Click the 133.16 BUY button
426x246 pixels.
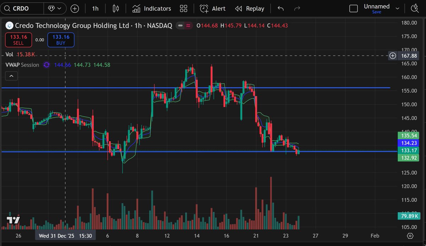pos(61,39)
